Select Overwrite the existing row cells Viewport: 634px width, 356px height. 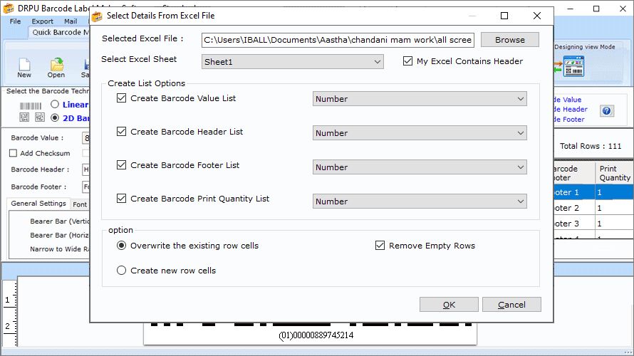click(x=121, y=246)
